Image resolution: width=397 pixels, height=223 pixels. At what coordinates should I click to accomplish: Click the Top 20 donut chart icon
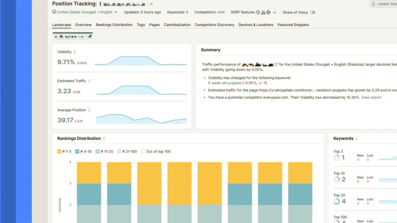tap(337, 201)
